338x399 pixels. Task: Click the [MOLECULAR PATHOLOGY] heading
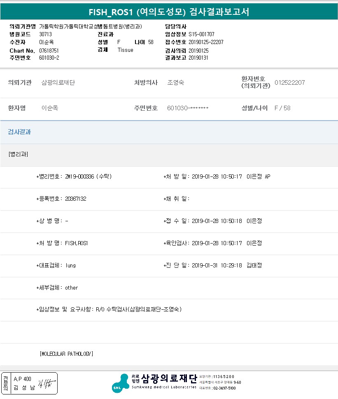pyautogui.click(x=66, y=354)
